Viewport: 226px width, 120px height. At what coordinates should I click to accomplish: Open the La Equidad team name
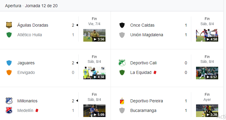pyautogui.click(x=141, y=72)
